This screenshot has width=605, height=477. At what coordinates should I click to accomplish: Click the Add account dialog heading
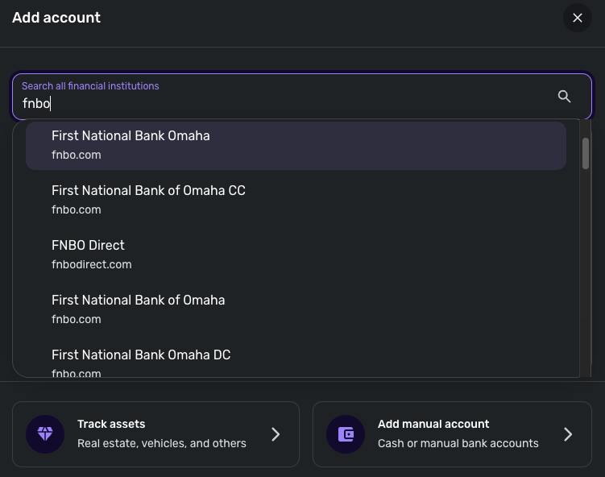pyautogui.click(x=56, y=18)
